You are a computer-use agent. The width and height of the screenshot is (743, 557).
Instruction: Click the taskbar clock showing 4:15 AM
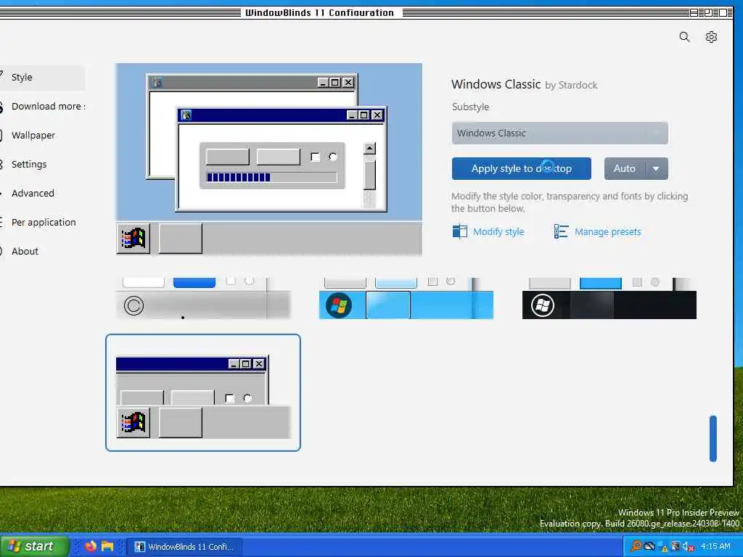coord(715,547)
